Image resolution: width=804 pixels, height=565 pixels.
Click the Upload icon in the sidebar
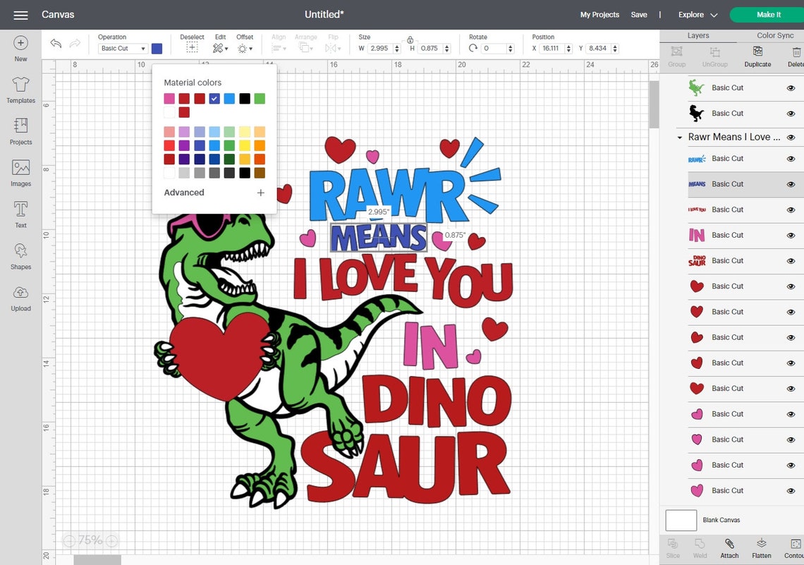click(x=20, y=297)
